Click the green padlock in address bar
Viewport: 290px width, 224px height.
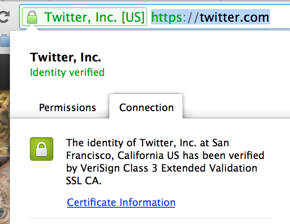click(x=32, y=18)
